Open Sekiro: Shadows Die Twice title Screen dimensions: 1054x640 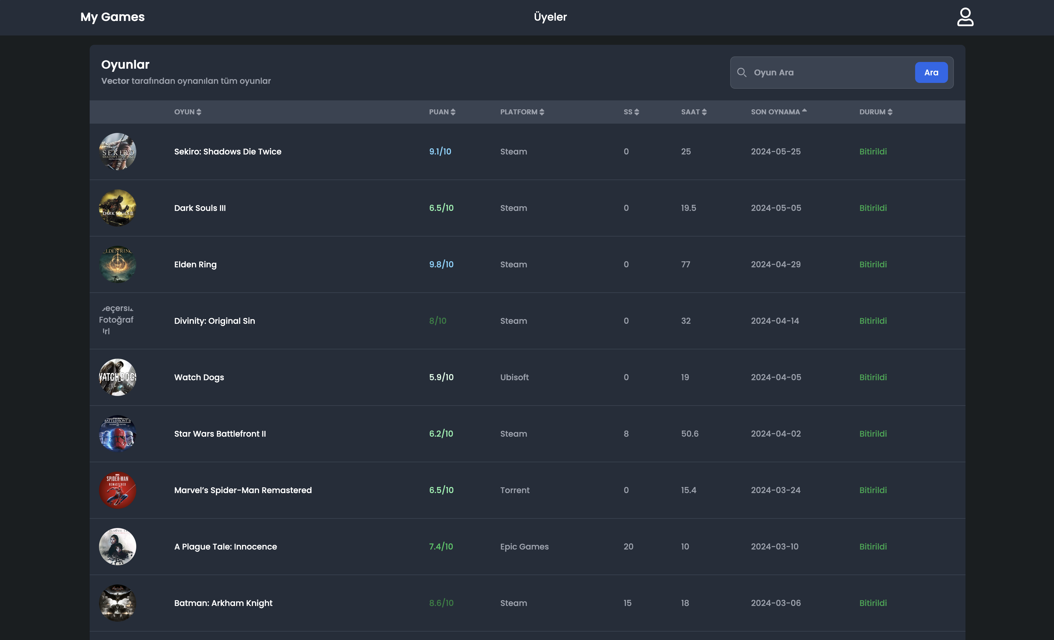click(x=228, y=152)
